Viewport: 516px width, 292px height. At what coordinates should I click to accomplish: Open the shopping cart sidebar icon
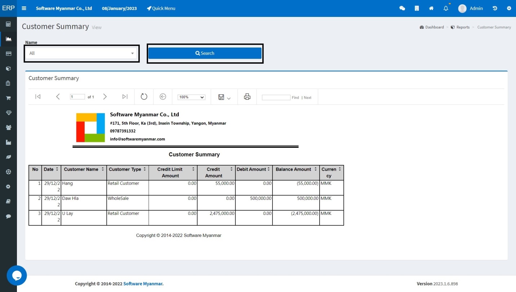coord(8,98)
